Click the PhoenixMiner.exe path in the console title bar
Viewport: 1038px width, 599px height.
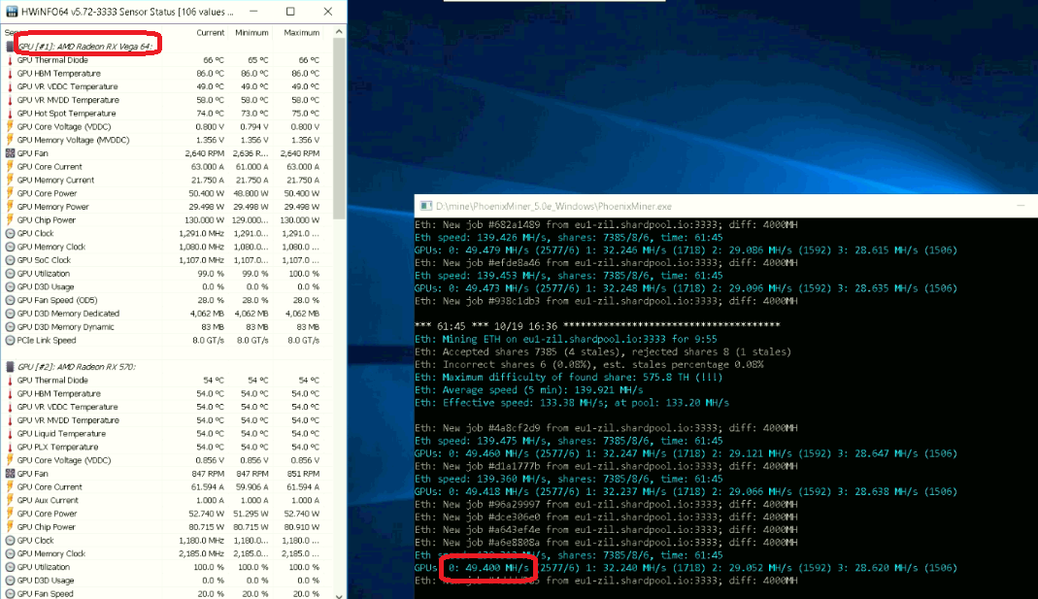point(553,207)
